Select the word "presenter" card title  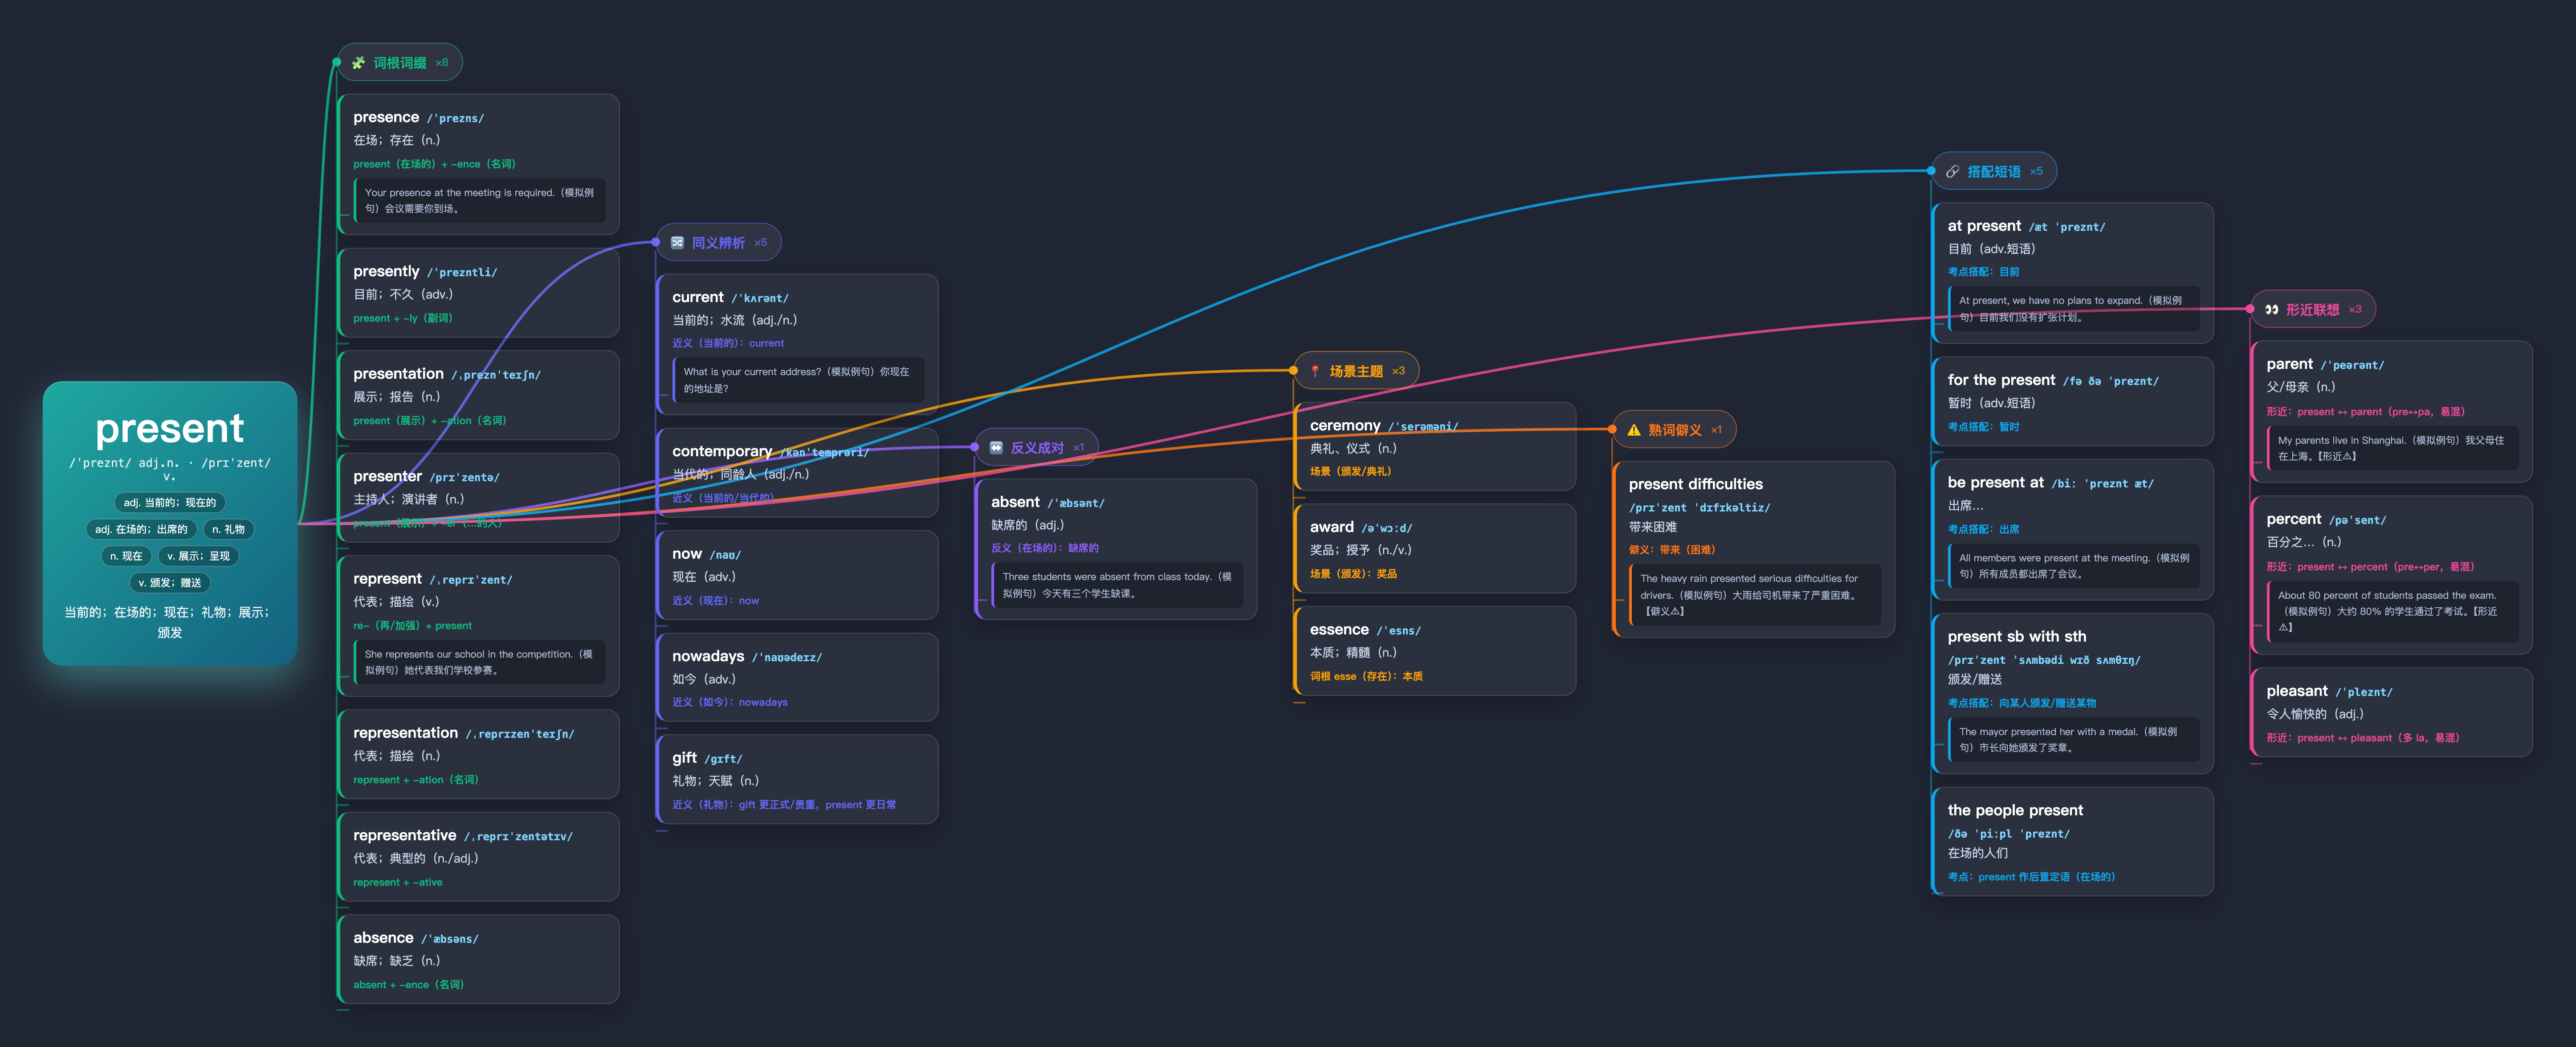[387, 476]
